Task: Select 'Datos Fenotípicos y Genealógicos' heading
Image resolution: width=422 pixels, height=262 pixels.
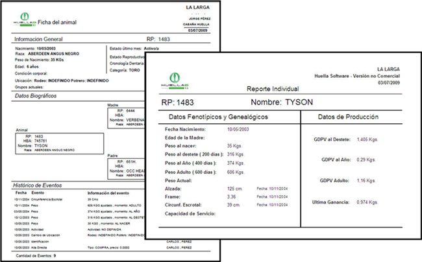Action: coord(218,117)
